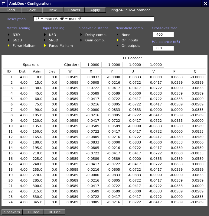The width and height of the screenshot is (209, 216).
Task: Enable Gain comp. for speaker distance
Action: 93,40
